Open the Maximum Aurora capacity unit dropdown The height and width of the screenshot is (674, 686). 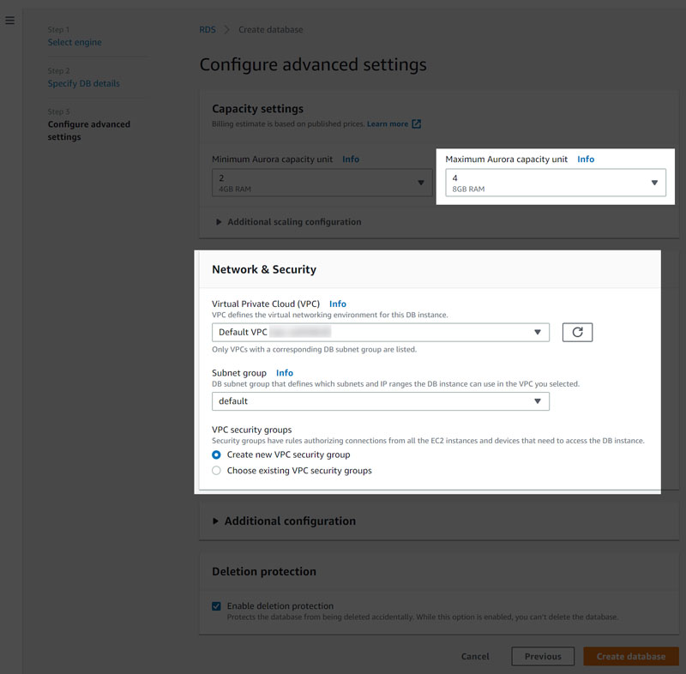click(556, 183)
